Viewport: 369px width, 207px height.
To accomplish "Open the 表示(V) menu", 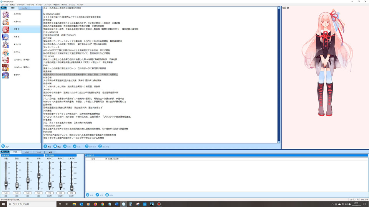I will point(64,5).
